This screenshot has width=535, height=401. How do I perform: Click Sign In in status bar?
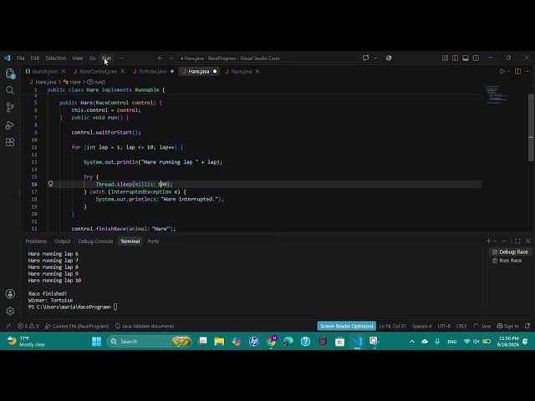507,326
